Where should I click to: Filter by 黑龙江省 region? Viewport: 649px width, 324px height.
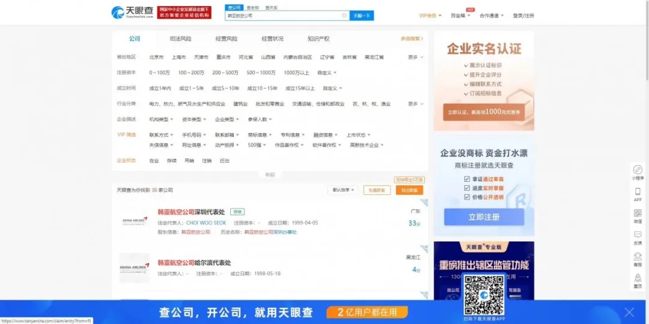pos(374,57)
